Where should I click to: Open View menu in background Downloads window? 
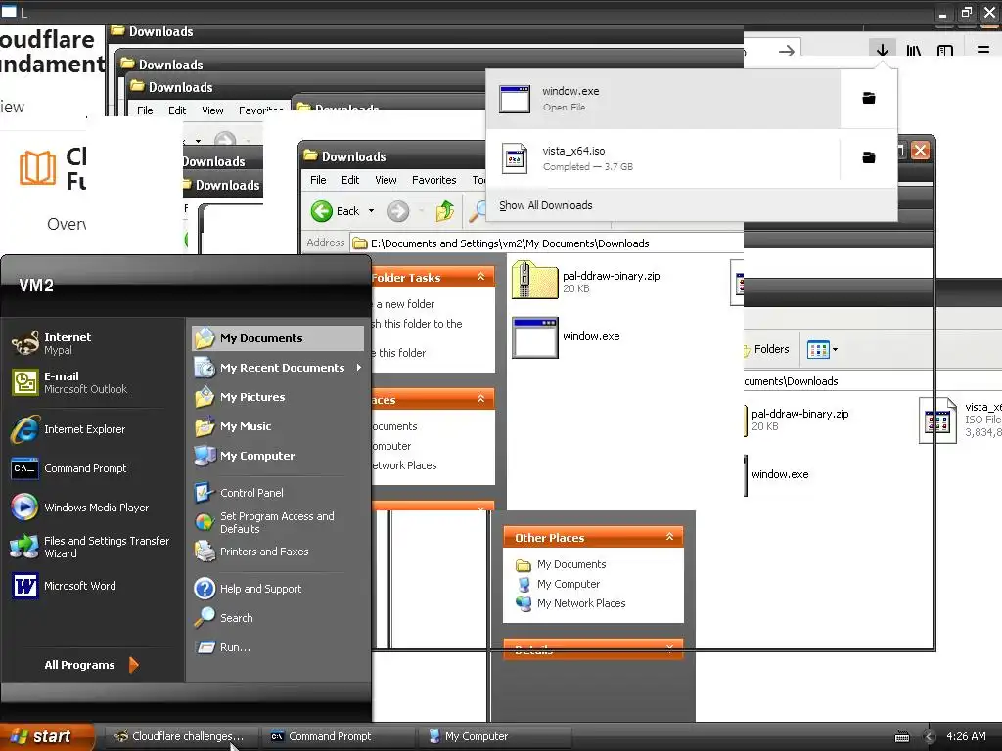(x=212, y=110)
